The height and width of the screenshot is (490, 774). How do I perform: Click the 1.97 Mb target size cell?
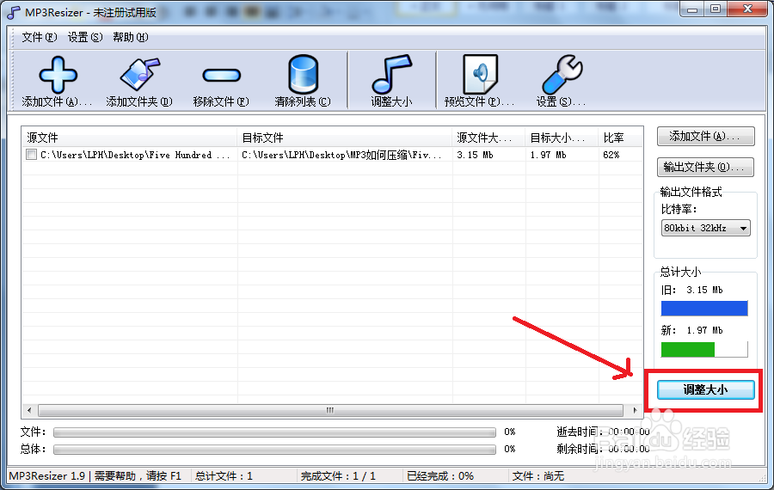[548, 155]
